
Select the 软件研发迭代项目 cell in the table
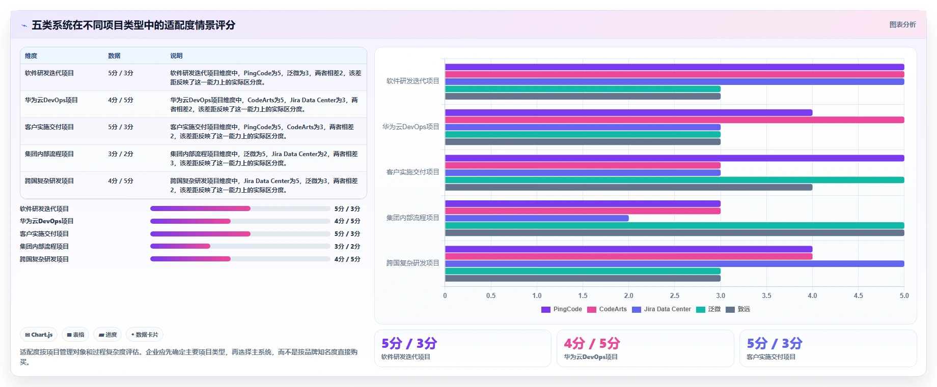[49, 73]
